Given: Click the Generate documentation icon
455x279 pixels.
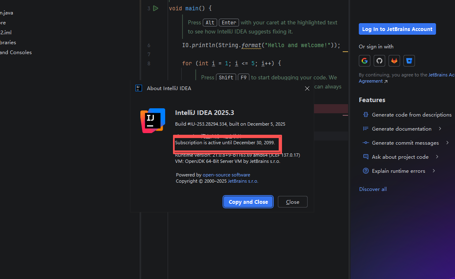Looking at the screenshot, I should (366, 129).
